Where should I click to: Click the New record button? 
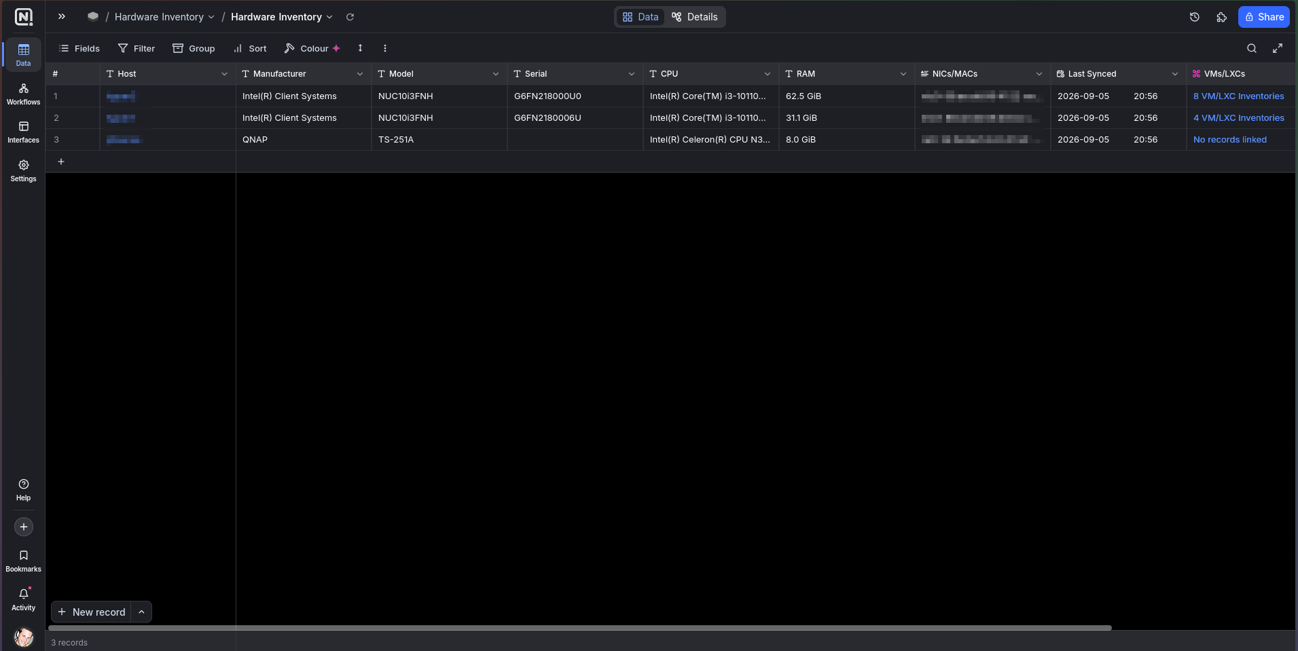click(92, 612)
